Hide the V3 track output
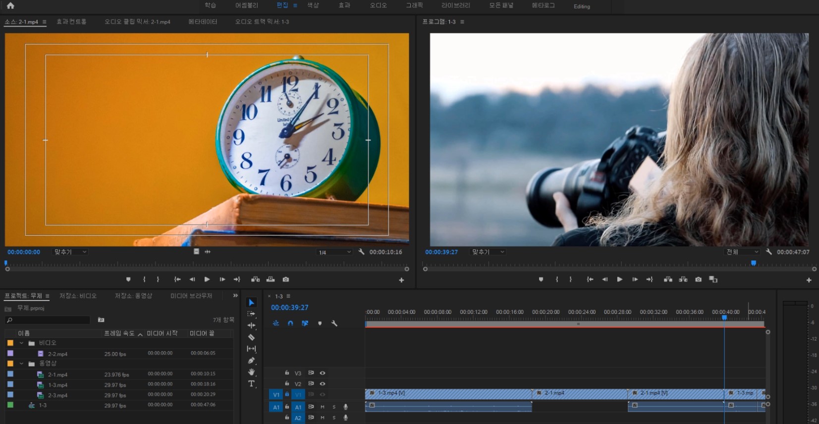 [323, 373]
